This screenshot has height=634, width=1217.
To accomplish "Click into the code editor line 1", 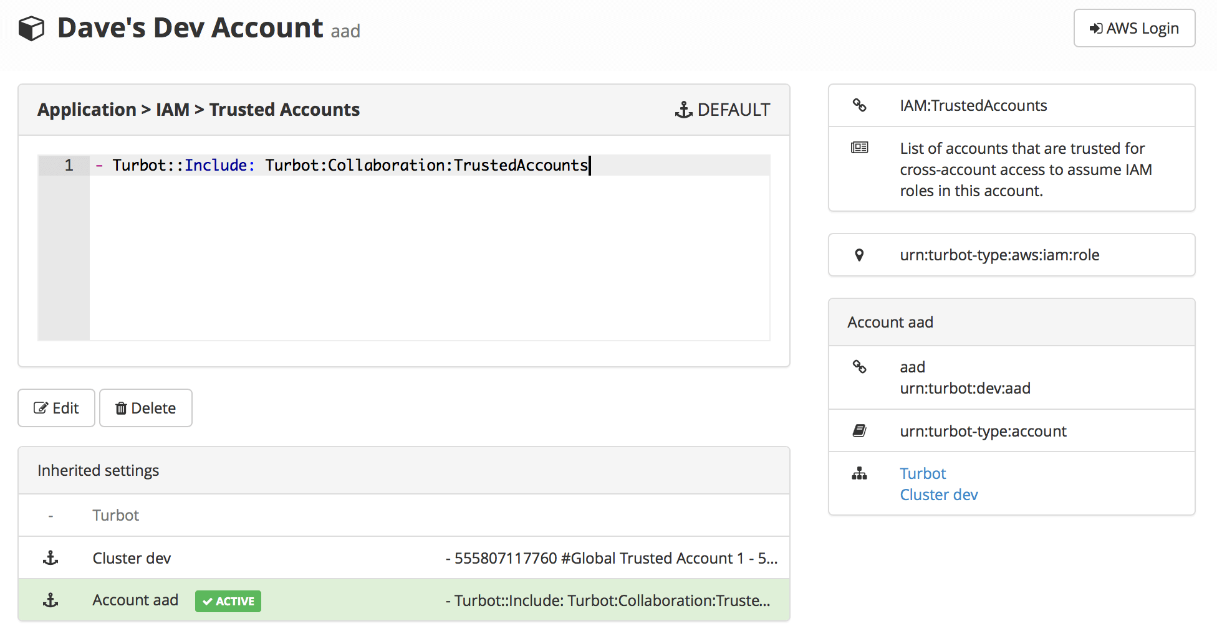I will click(x=430, y=165).
